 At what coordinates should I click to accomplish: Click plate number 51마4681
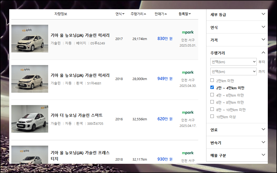(x=94, y=83)
